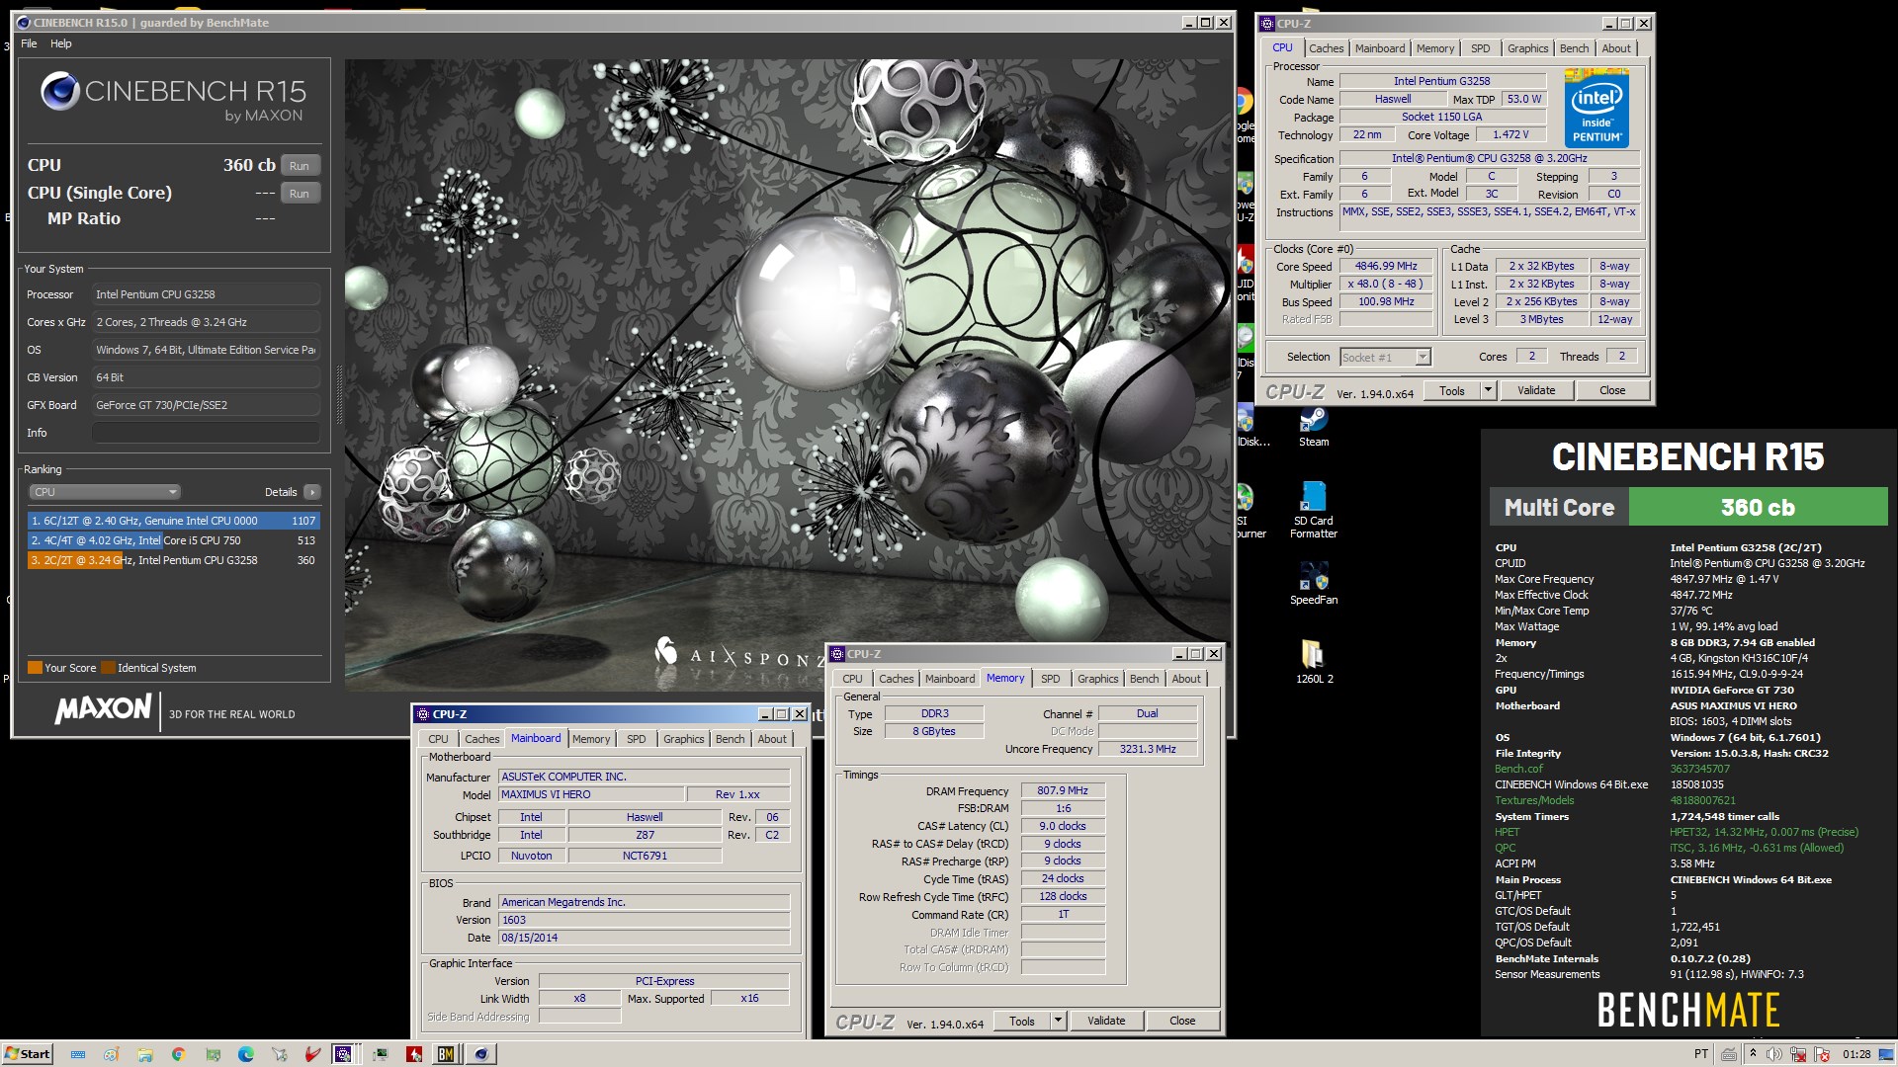Click the network disconnected tray icon
1898x1067 pixels.
pyautogui.click(x=1798, y=1054)
